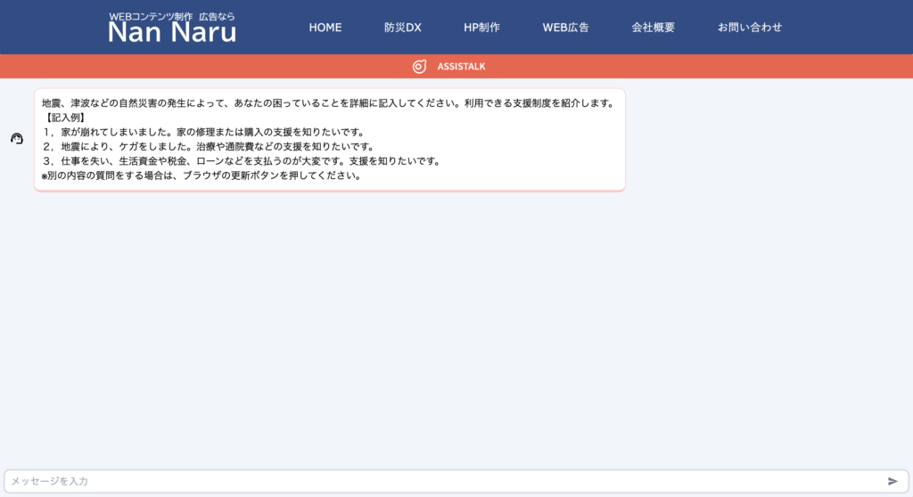Click the chatbot avatar icon

pyautogui.click(x=16, y=139)
